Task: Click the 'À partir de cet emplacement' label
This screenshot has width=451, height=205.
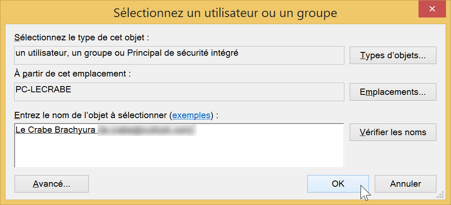Action: pos(73,74)
